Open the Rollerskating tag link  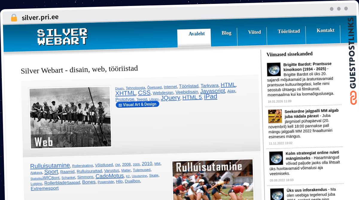tap(83, 165)
